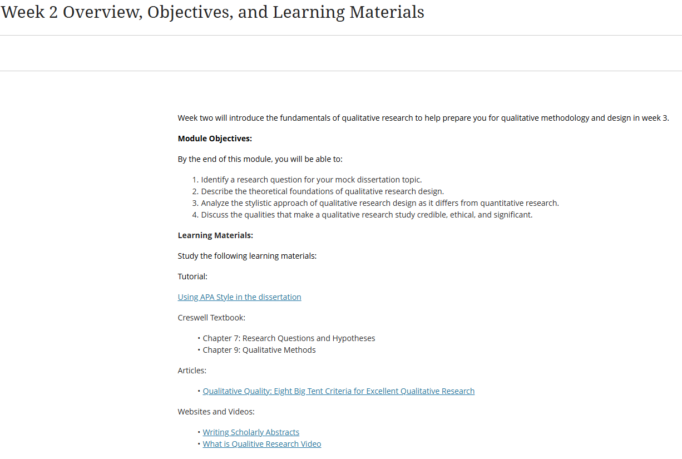Click the Chapter 9: Qualitative Methods item
Image resolution: width=682 pixels, height=459 pixels.
tap(259, 350)
